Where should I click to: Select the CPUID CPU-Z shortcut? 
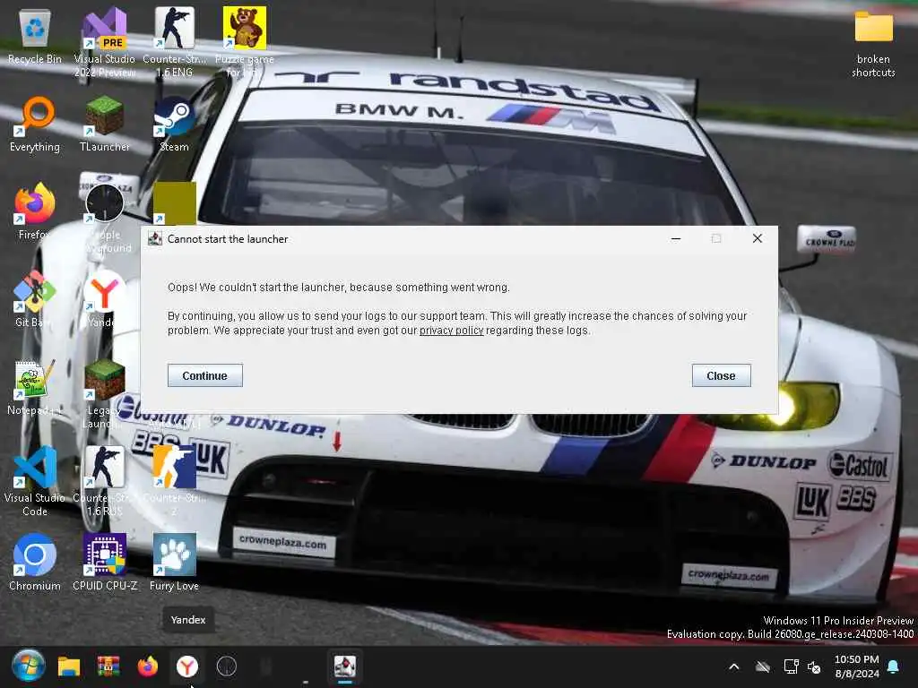[105, 562]
